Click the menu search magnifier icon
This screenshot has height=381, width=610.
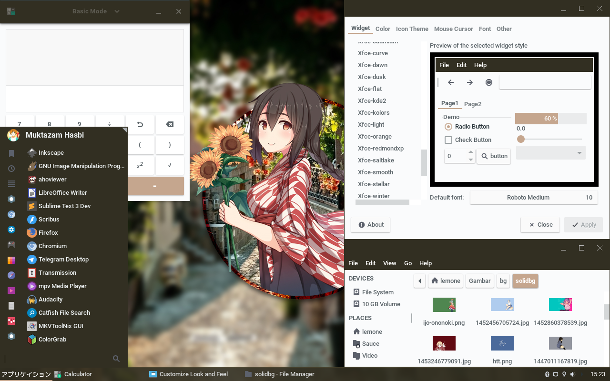116,359
